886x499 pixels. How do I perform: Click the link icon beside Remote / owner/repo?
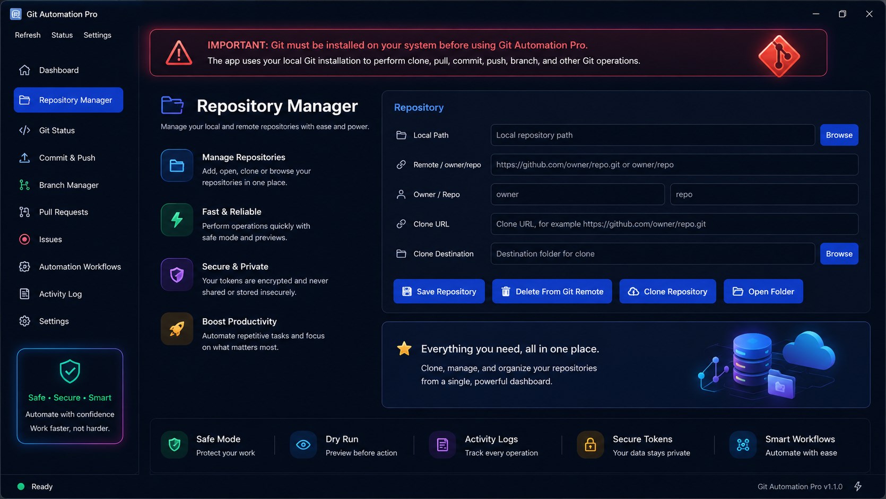pos(401,164)
